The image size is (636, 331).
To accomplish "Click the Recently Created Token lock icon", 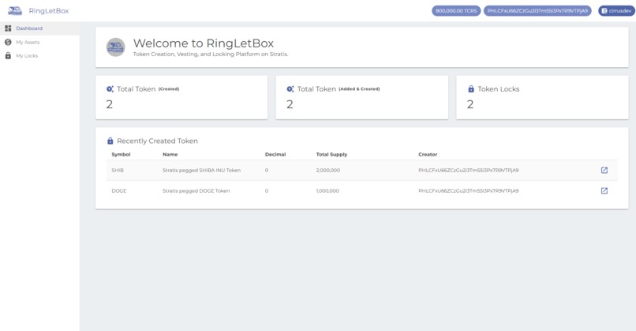I will tap(110, 141).
